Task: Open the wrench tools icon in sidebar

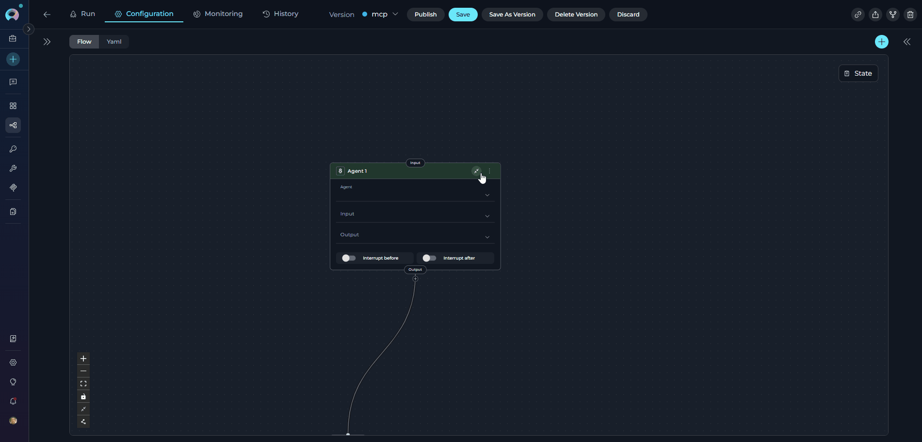Action: [x=13, y=168]
